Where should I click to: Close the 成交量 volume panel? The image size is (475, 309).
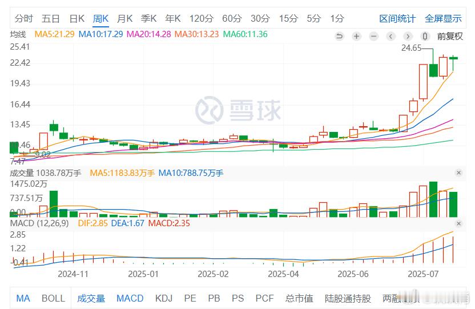458,172
